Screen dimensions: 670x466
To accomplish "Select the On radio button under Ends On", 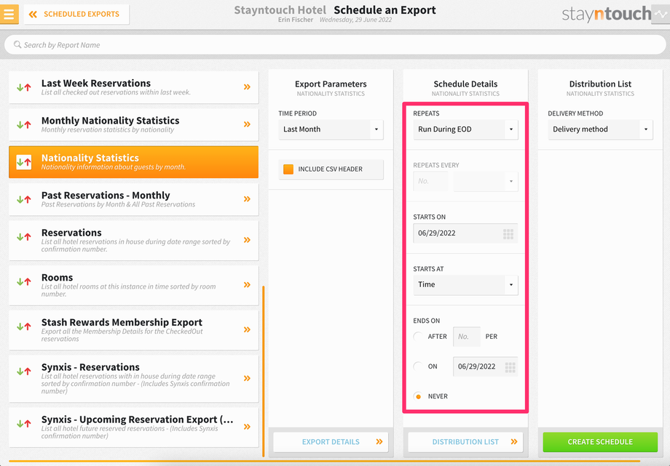I will pos(418,366).
